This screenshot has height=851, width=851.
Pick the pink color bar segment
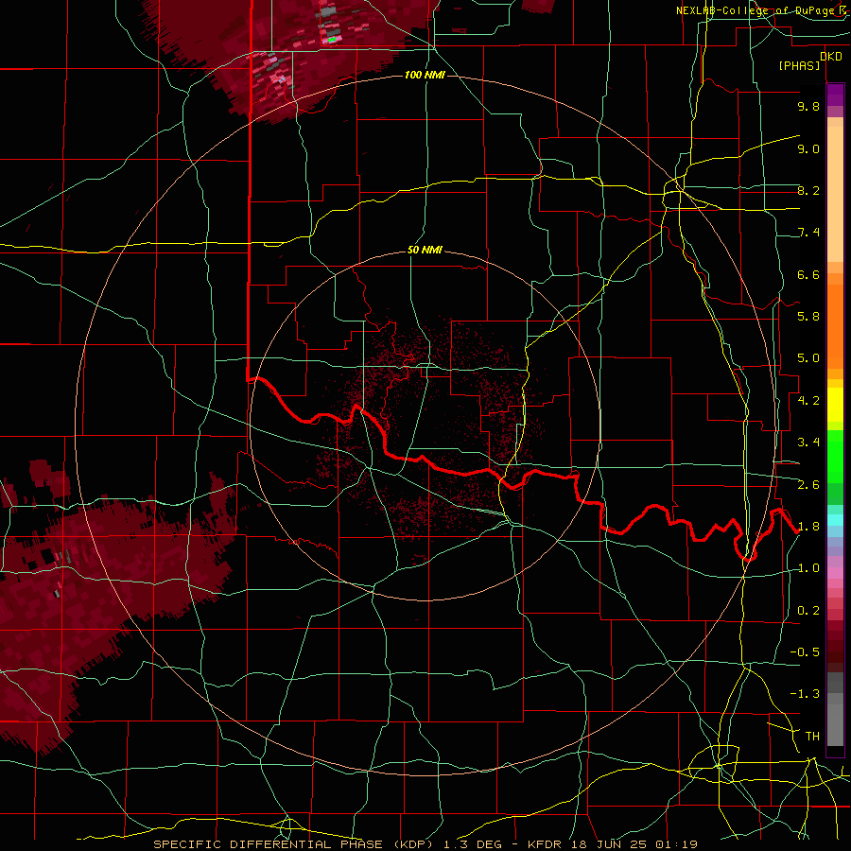(835, 573)
